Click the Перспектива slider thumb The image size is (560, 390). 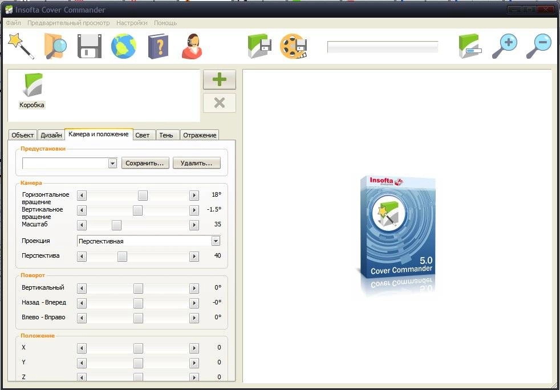[x=122, y=256]
